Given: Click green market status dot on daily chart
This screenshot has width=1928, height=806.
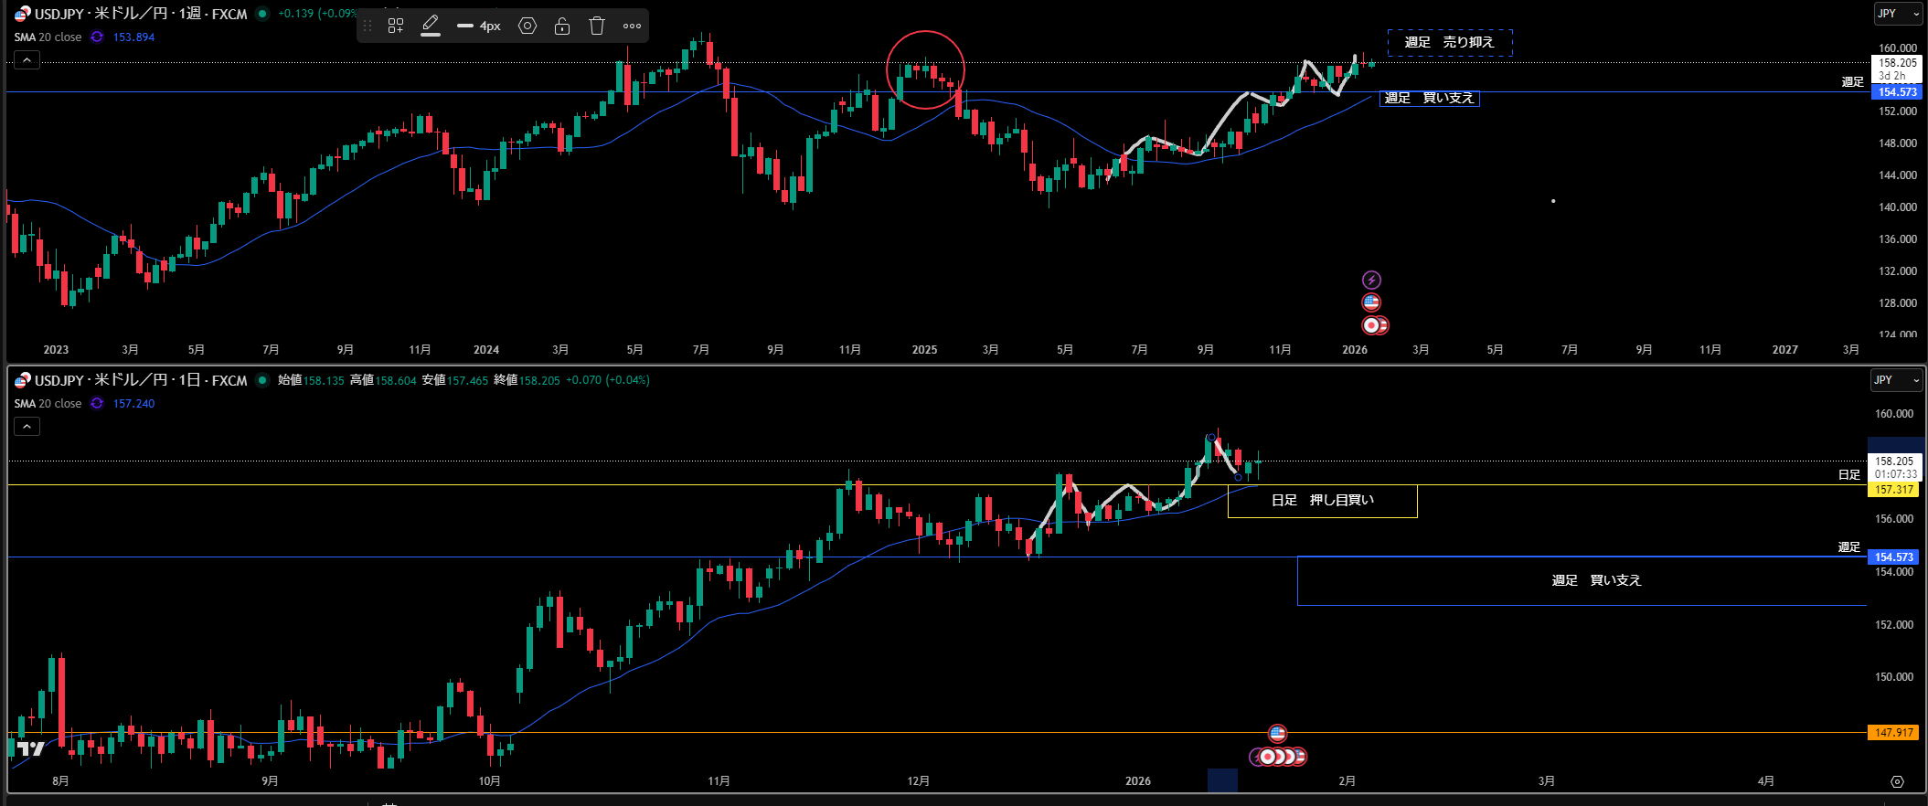Looking at the screenshot, I should pyautogui.click(x=262, y=380).
